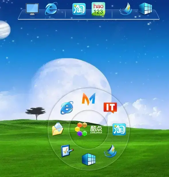The width and height of the screenshot is (169, 177).
Task: Open the documents folder icon in ring
Action: [x=58, y=129]
